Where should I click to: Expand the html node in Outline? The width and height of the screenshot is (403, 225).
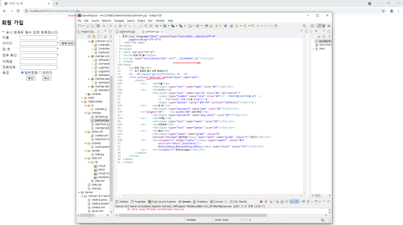(313, 48)
